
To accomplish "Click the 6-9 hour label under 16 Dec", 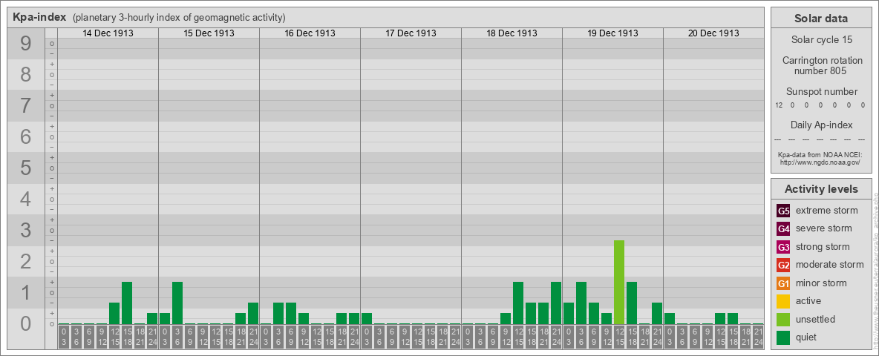I will coord(291,337).
